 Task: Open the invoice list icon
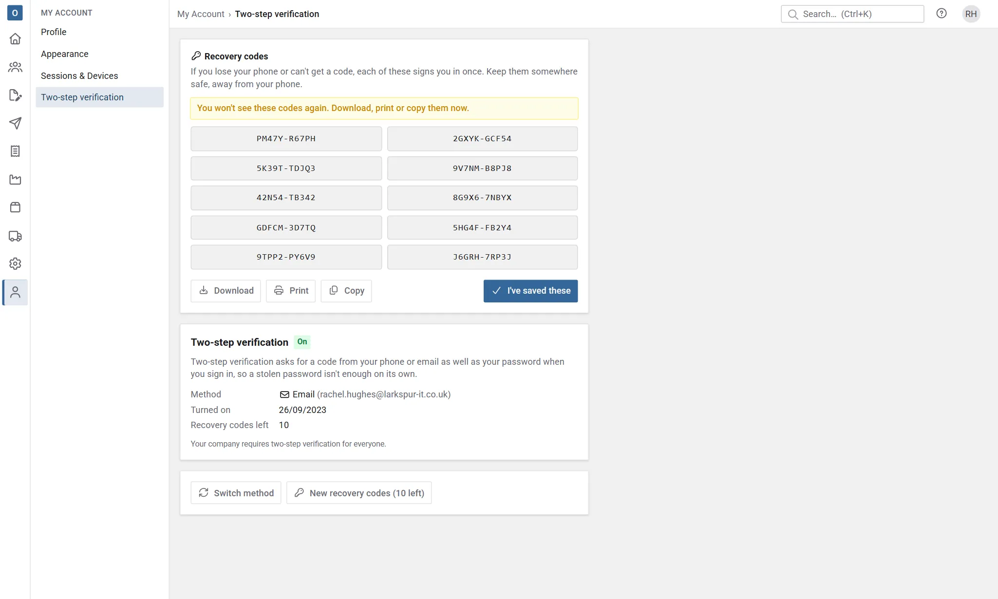[15, 151]
